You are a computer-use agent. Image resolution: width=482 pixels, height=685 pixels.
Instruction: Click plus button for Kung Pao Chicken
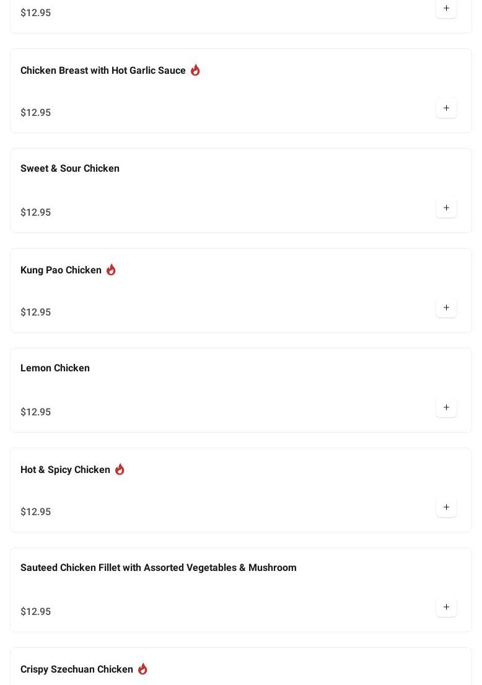[x=446, y=308]
